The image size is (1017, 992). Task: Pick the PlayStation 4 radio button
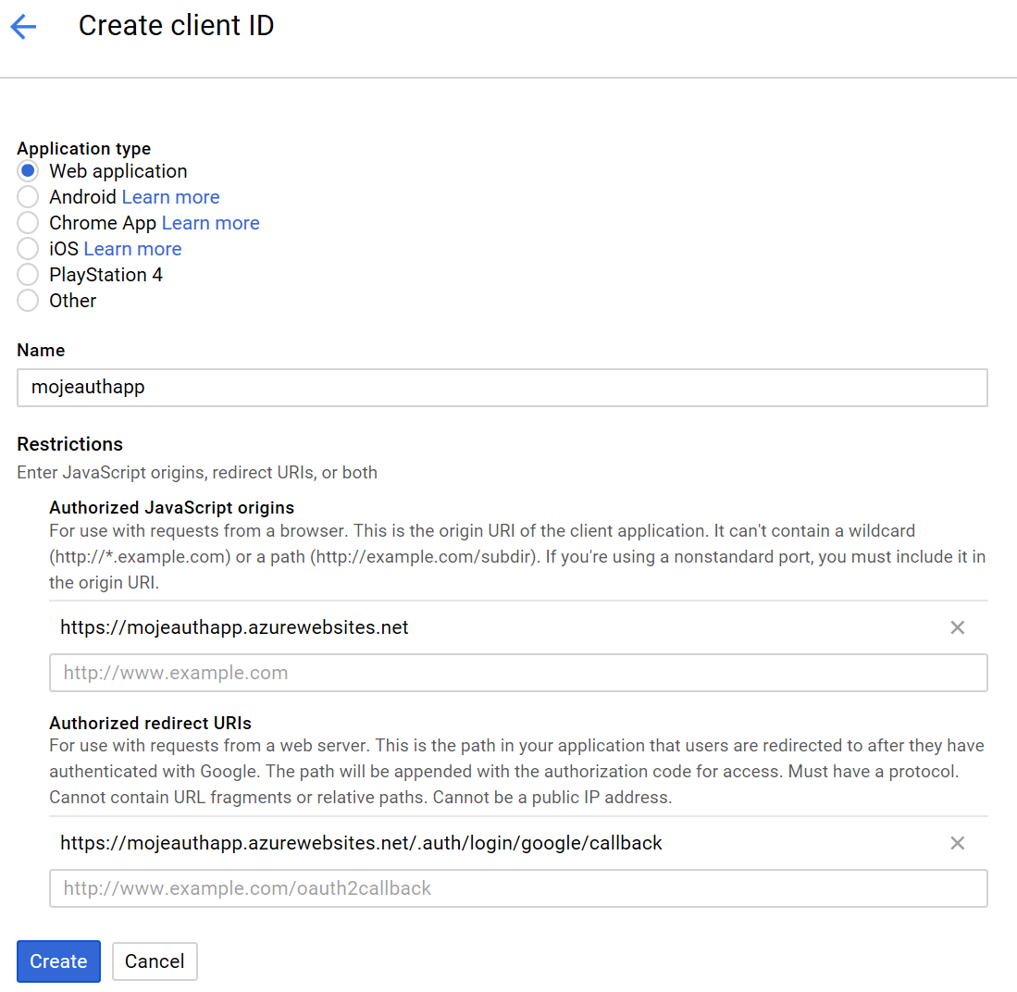click(28, 275)
